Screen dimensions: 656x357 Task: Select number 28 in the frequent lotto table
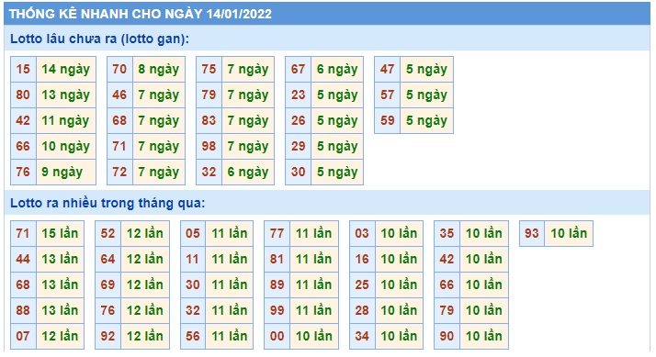pos(362,310)
